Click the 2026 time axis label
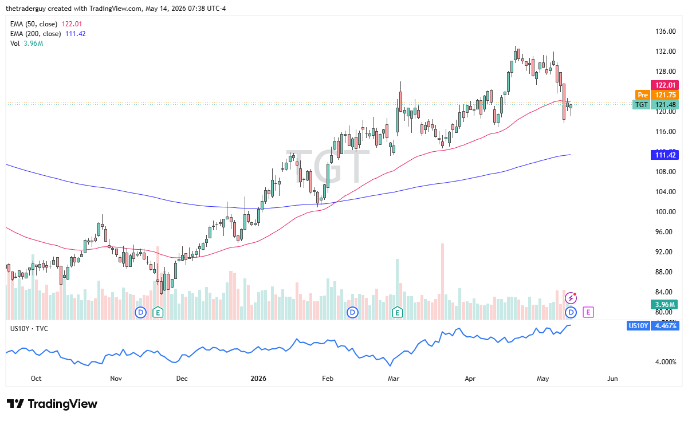 (x=259, y=379)
